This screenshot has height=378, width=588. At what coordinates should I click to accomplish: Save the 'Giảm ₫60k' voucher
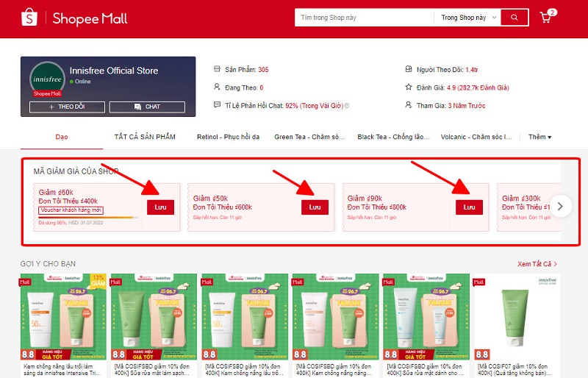[160, 207]
